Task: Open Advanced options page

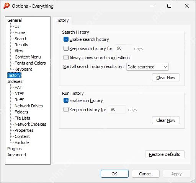Action: [16, 155]
